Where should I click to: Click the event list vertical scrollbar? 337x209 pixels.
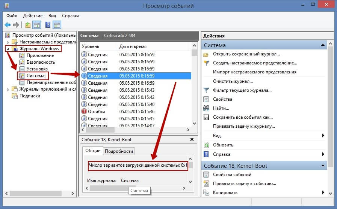coord(194,86)
